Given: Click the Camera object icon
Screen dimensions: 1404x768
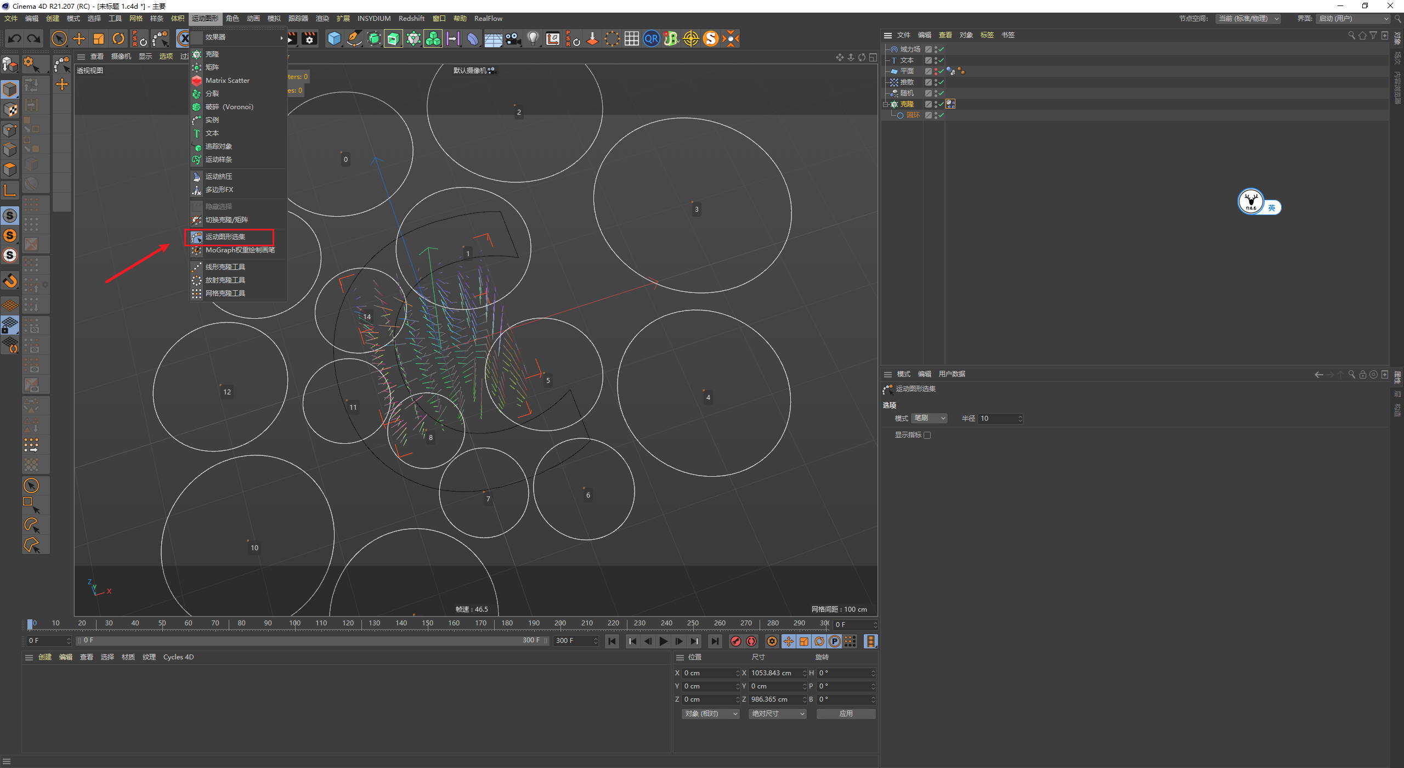Looking at the screenshot, I should pyautogui.click(x=513, y=38).
